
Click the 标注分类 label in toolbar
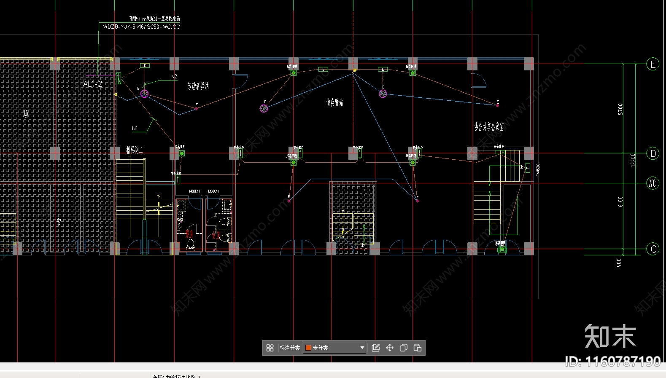tap(290, 348)
